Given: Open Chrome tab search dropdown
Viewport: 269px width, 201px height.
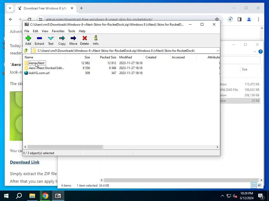Looking at the screenshot, I should pyautogui.click(x=10, y=8).
